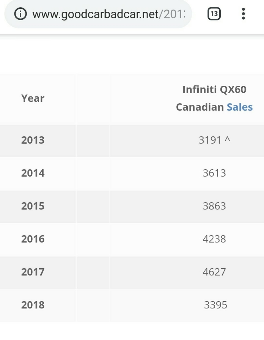Tap the site info icon in address bar

pos(21,14)
